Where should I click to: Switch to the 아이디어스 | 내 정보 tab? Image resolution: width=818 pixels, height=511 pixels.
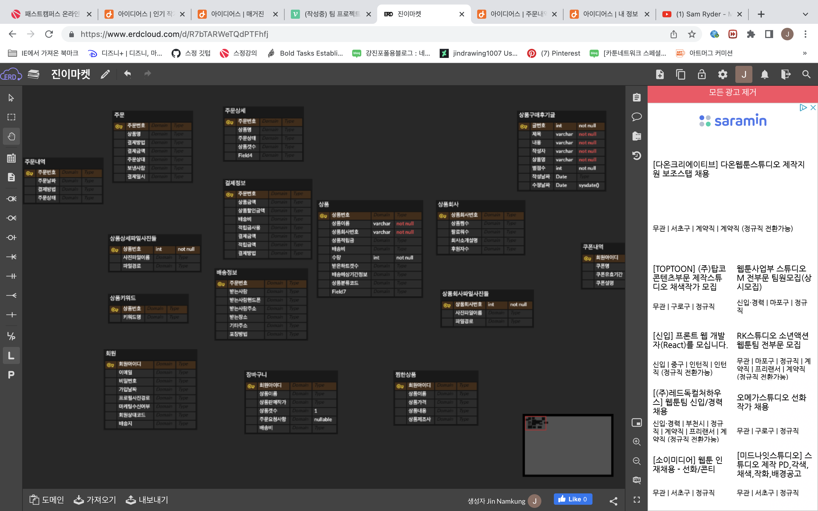click(x=610, y=14)
